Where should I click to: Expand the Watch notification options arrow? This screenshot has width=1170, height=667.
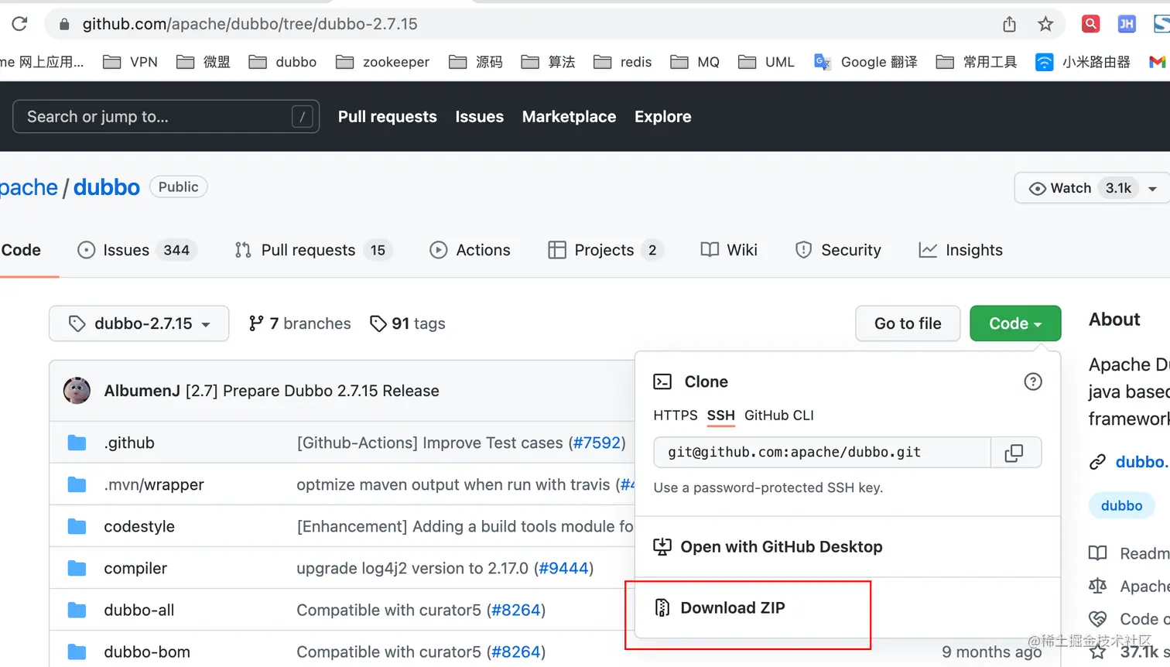point(1152,188)
